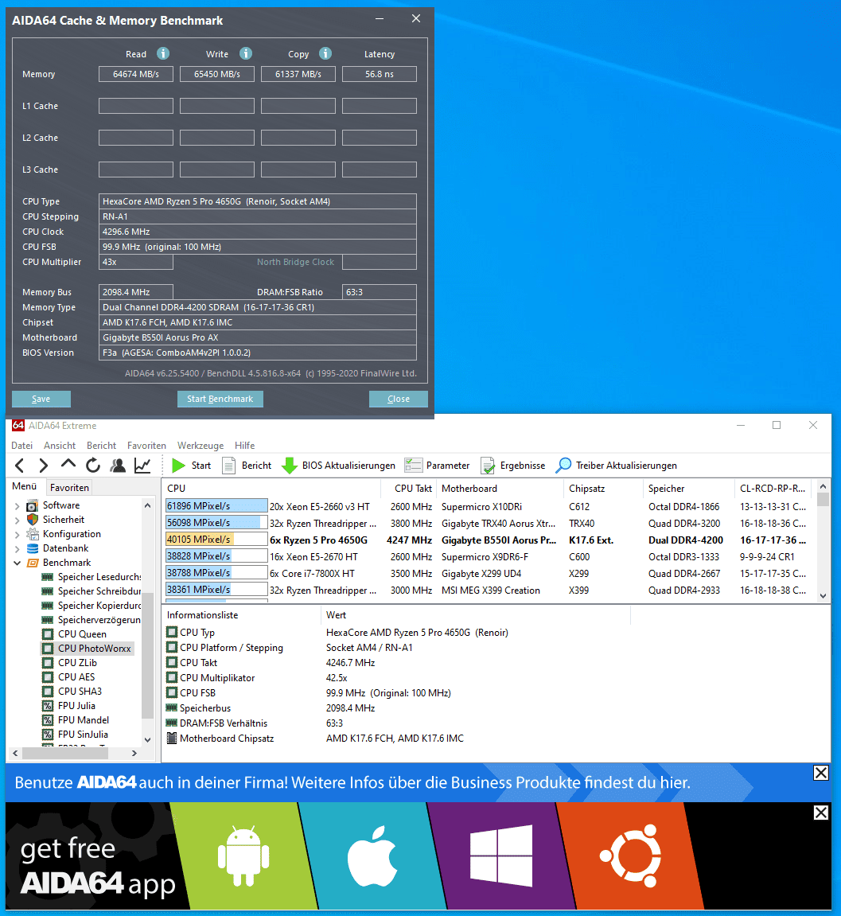Select Speicher Kopierdurchsatz benchmark
The image size is (841, 916).
pos(91,606)
